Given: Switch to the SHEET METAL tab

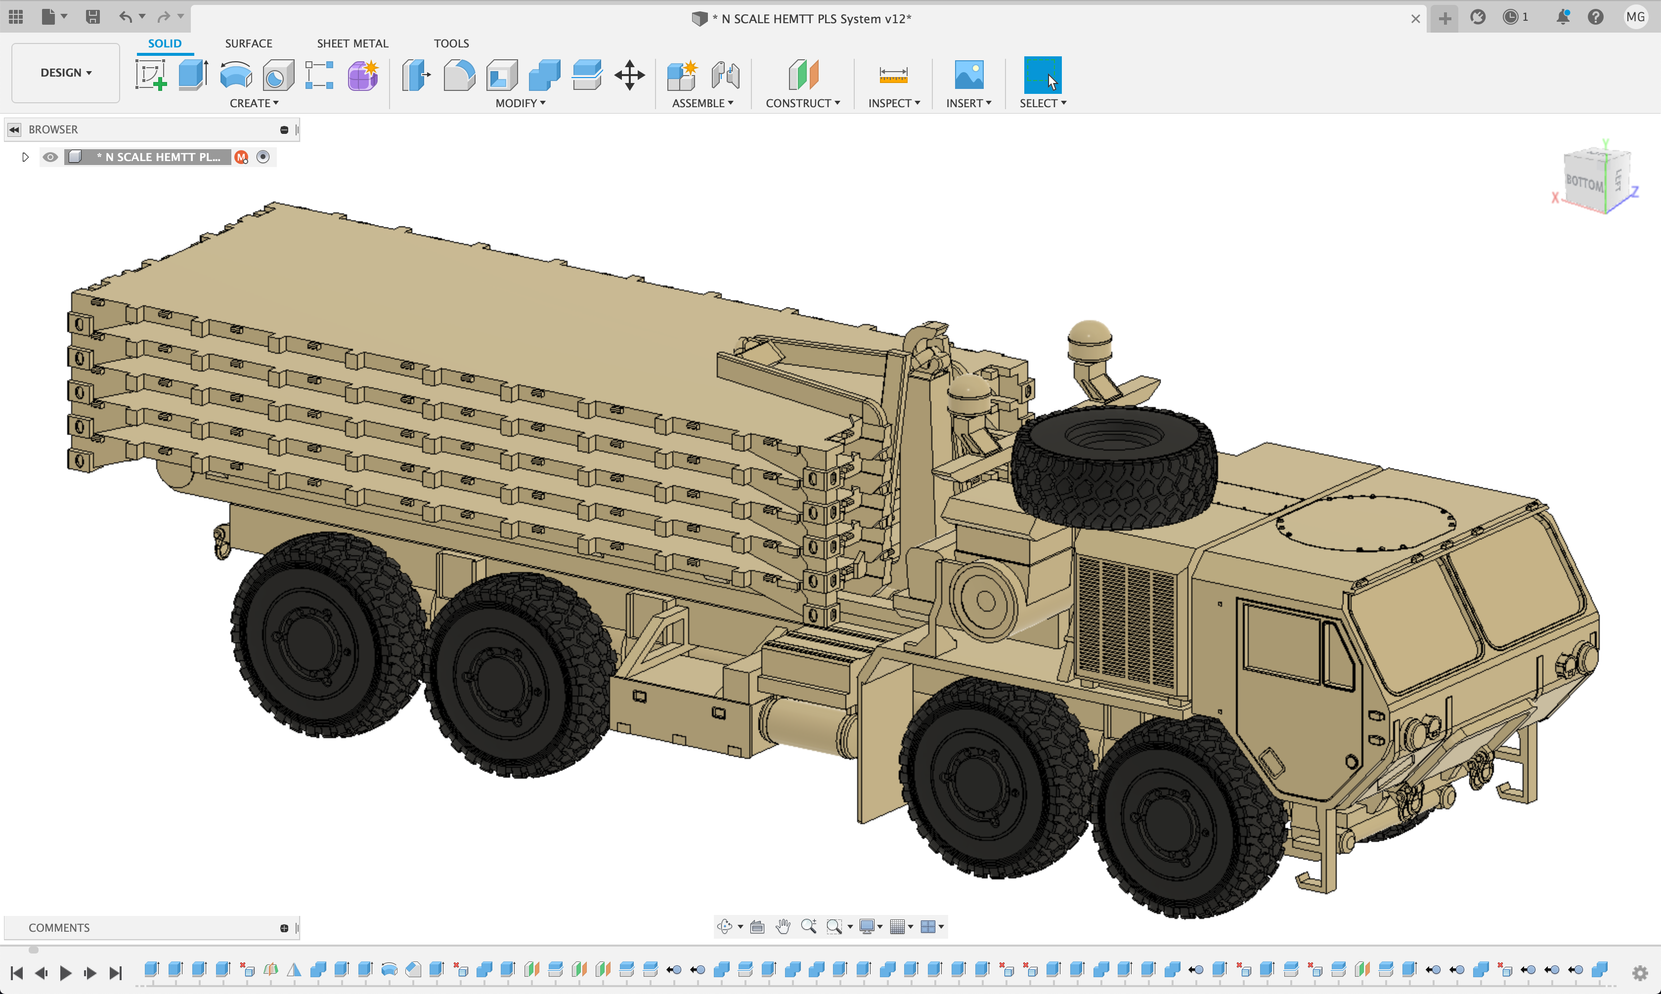Looking at the screenshot, I should [352, 43].
